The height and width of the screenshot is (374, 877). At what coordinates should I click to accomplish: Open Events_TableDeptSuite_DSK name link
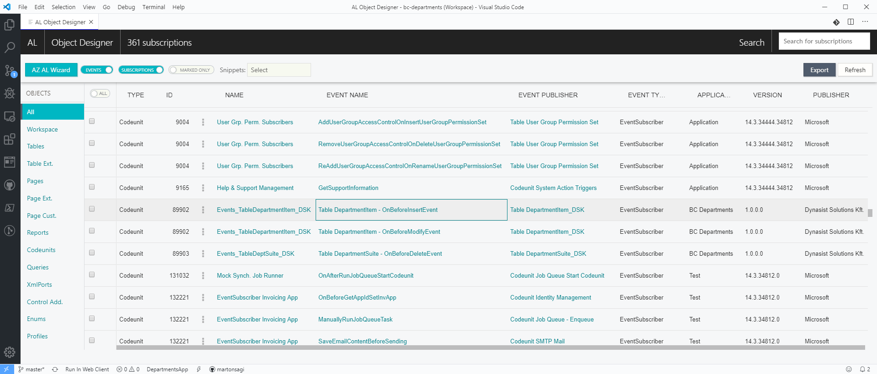click(x=256, y=253)
